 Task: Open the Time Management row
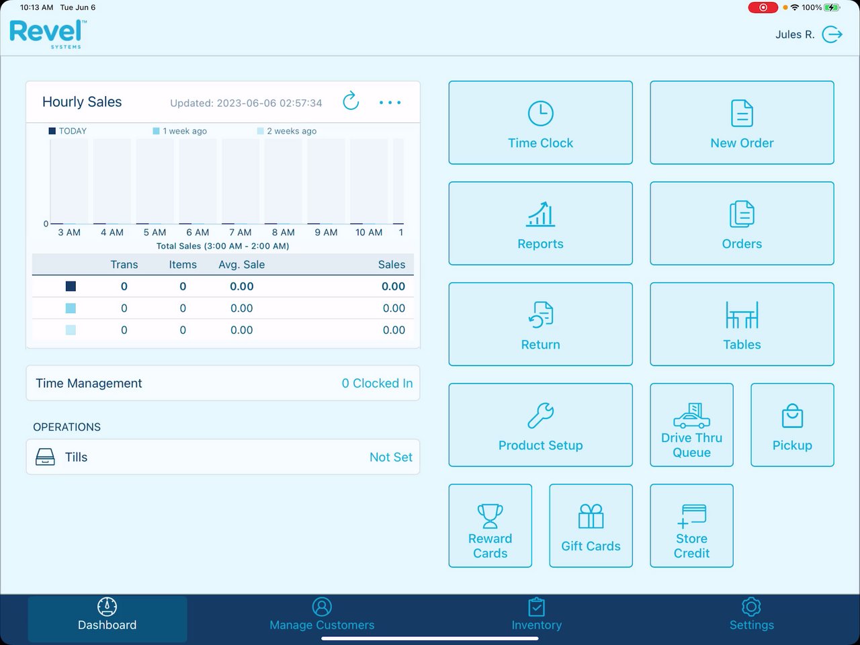tap(223, 383)
